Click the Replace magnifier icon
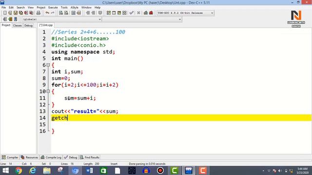Viewport: 312px width, 175px height. pos(66,13)
